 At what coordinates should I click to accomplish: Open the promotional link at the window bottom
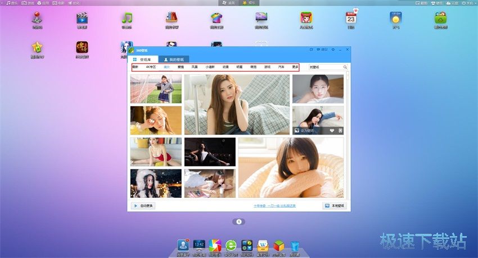pyautogui.click(x=274, y=206)
